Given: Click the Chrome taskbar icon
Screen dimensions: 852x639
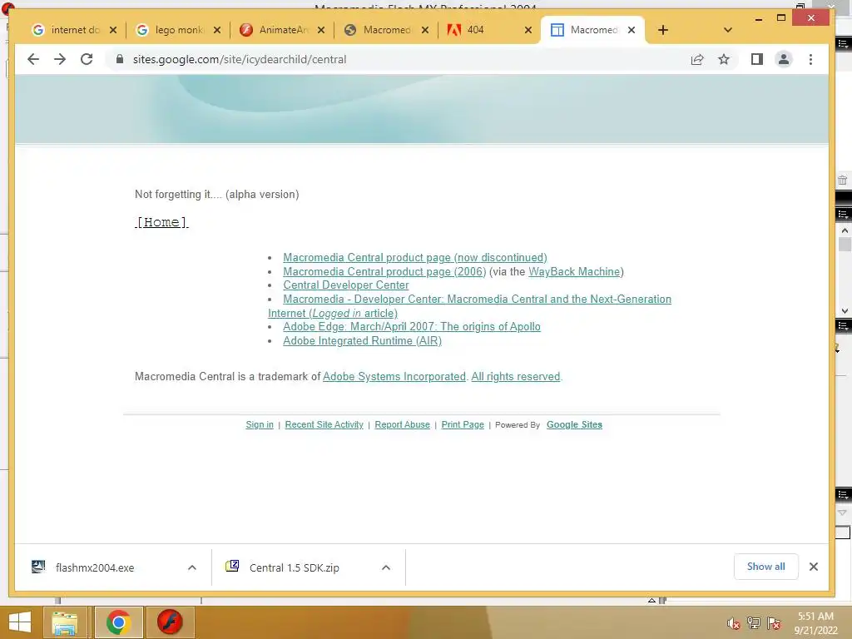Looking at the screenshot, I should 118,622.
